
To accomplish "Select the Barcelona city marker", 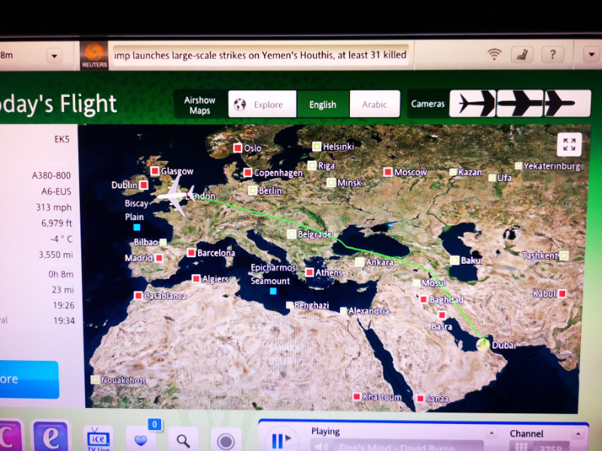I will tap(191, 253).
